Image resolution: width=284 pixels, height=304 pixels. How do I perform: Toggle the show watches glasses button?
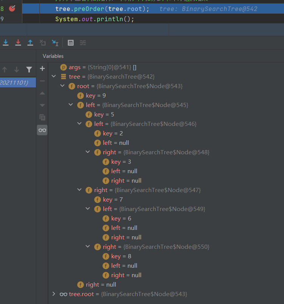click(42, 130)
